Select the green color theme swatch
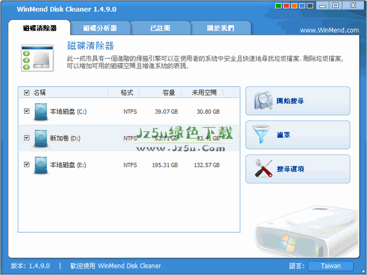The width and height of the screenshot is (367, 275). [279, 6]
